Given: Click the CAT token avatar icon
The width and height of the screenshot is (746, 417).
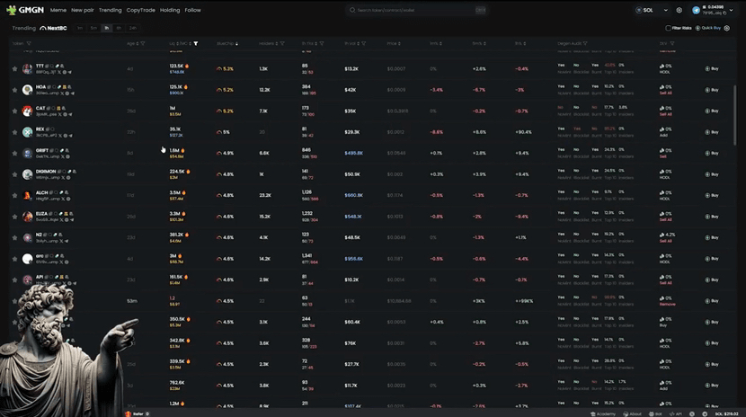Looking at the screenshot, I should pos(28,111).
